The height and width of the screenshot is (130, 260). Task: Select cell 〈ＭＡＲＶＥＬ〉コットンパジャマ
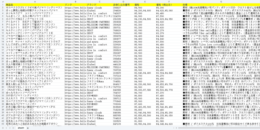35,87
